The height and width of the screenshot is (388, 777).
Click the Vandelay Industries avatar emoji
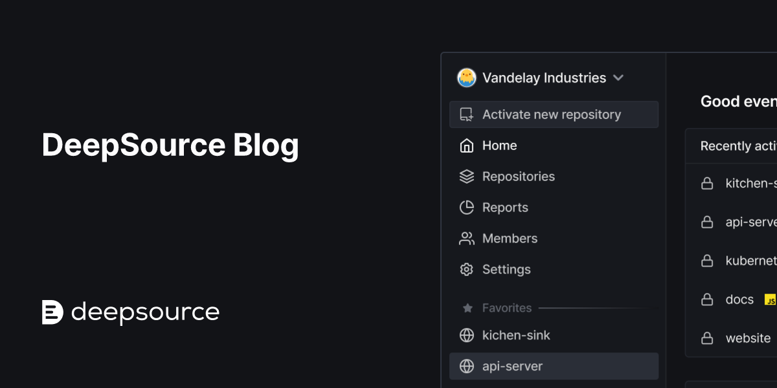point(467,77)
